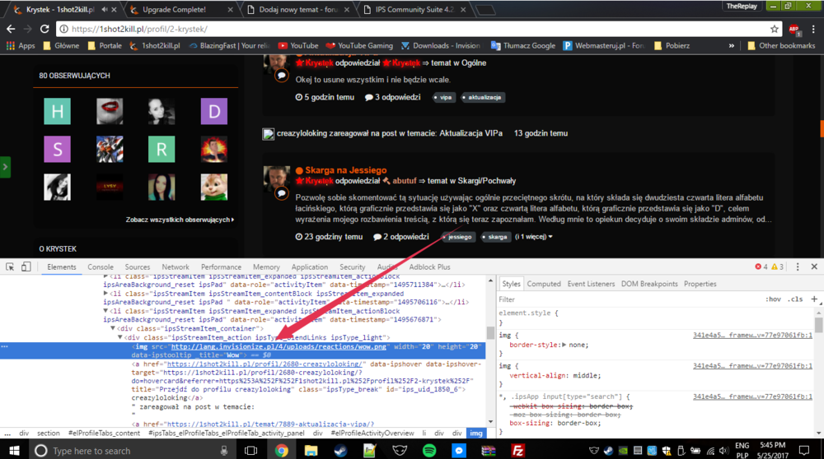Switch to the Console tab in DevTools
The image size is (824, 459).
[x=101, y=267]
